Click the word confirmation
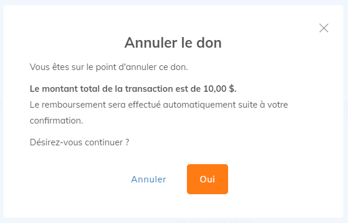 [x=56, y=121]
